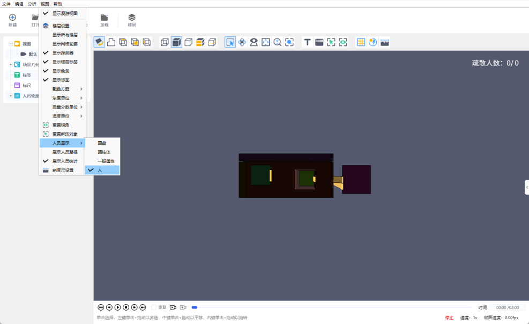Enable 显示网格轮廓 in the menu
The height and width of the screenshot is (324, 529).
tap(62, 44)
